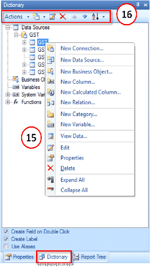151x269 pixels.
Task: Select the Functions tree item
Action: coord(31,102)
